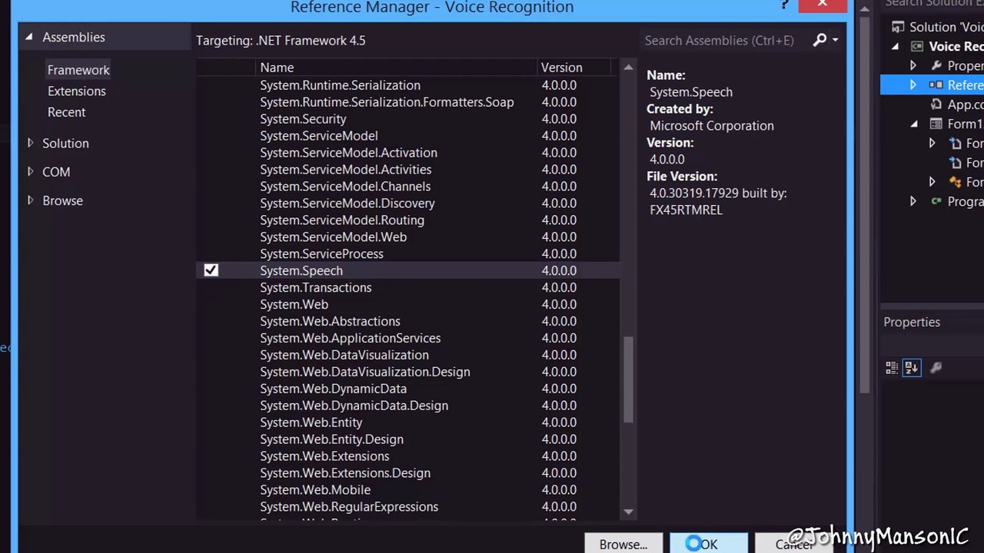The width and height of the screenshot is (984, 553).
Task: Open the search options dropdown arrow
Action: [835, 40]
